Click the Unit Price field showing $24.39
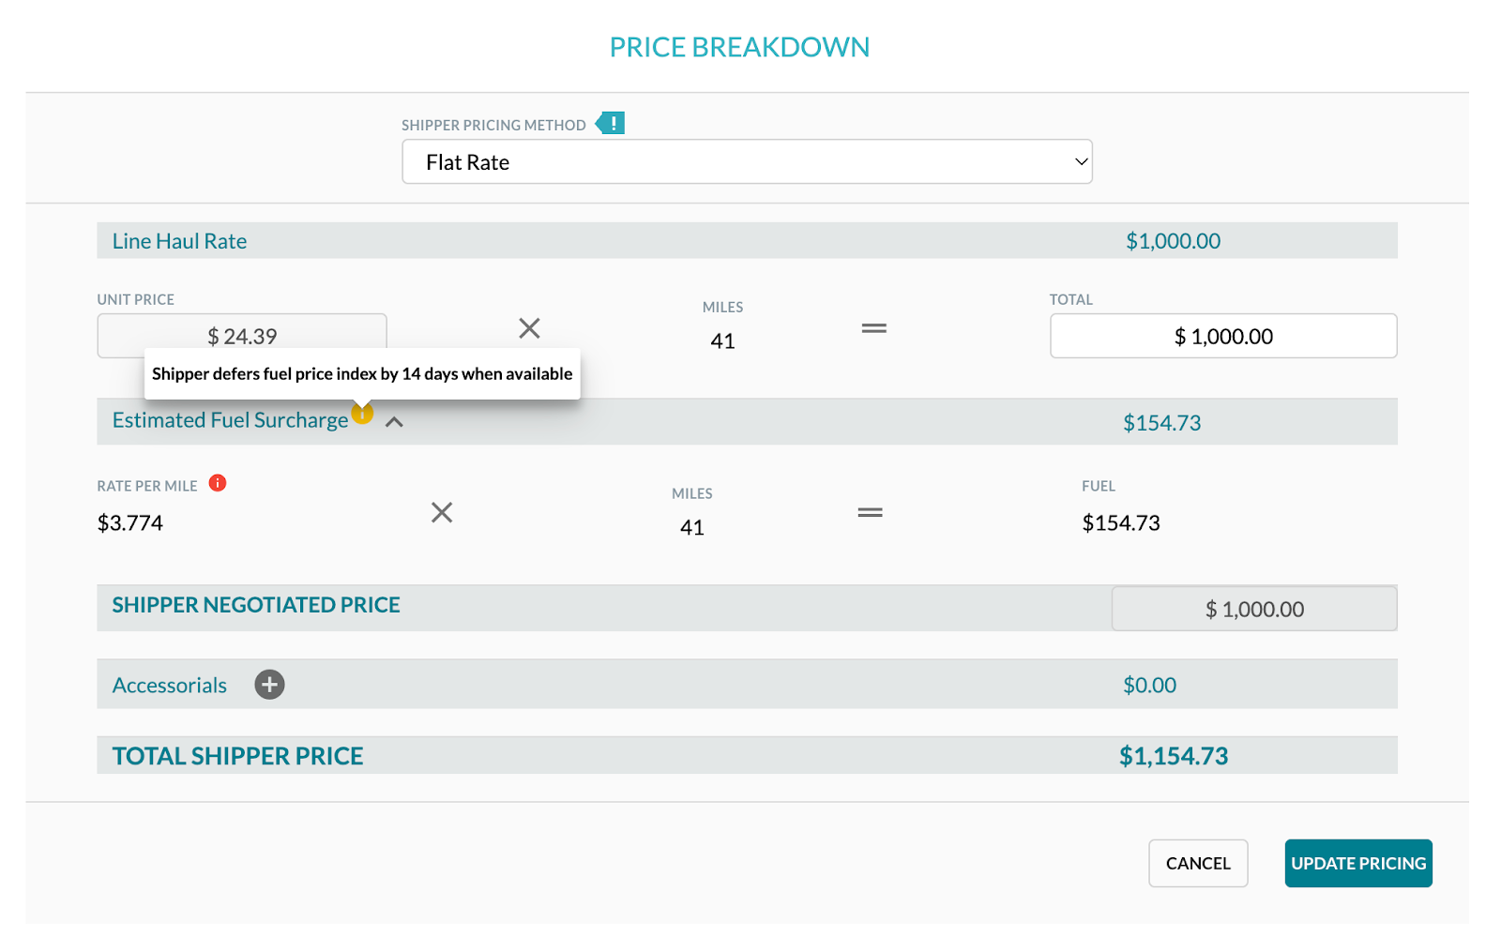The width and height of the screenshot is (1501, 952). (242, 336)
